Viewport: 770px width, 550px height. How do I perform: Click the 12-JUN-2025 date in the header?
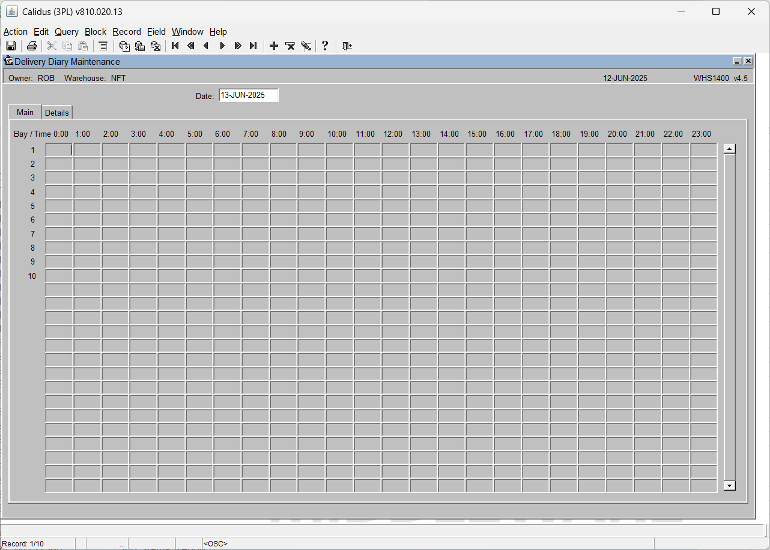tap(625, 78)
